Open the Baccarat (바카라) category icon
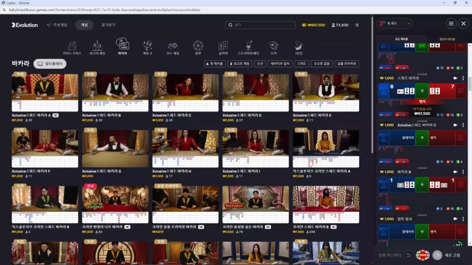Viewport: 472px width, 265px height. coord(122,47)
